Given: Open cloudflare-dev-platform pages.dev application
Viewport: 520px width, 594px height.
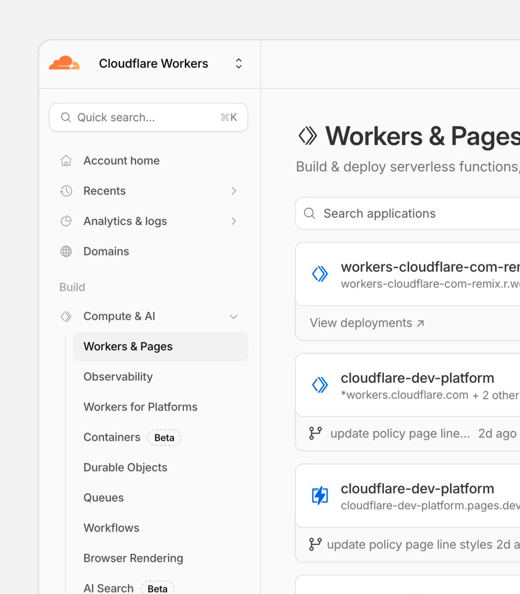Looking at the screenshot, I should pos(417,489).
